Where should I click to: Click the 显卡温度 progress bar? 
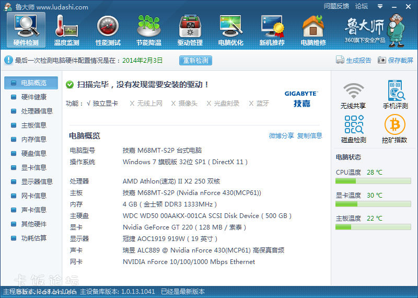[373, 204]
